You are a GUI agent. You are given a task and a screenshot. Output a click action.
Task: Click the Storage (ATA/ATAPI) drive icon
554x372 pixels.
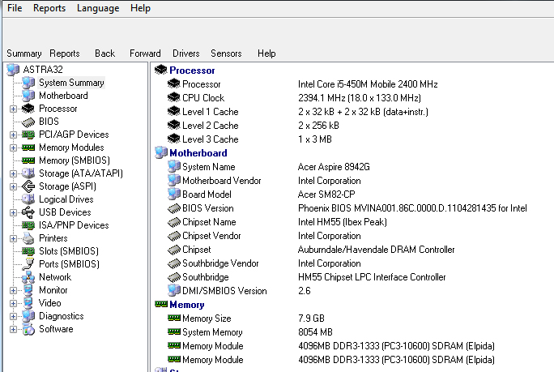(x=28, y=173)
